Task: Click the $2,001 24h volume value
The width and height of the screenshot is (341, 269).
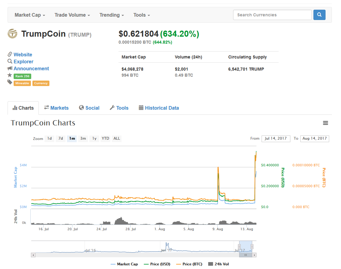Action: point(181,69)
